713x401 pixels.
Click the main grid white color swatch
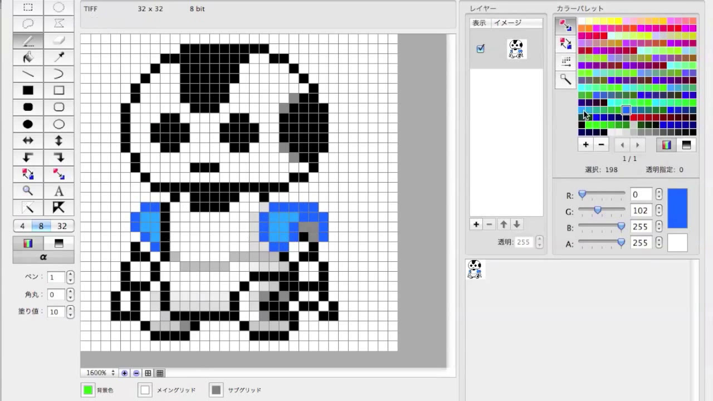click(x=145, y=390)
